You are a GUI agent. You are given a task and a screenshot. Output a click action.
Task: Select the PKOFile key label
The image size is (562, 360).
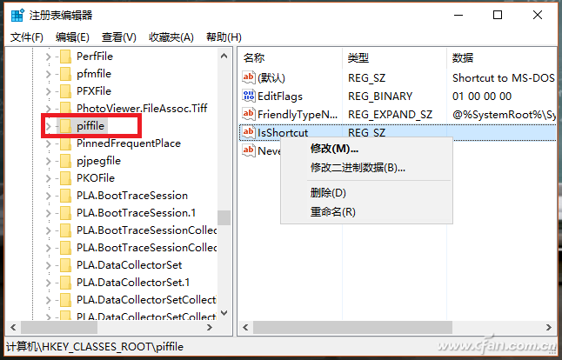click(x=96, y=178)
